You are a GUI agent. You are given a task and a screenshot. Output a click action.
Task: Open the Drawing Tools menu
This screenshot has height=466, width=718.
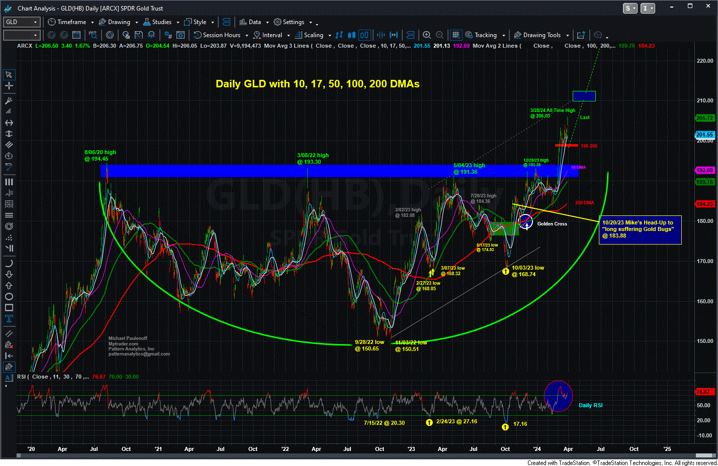tap(537, 35)
